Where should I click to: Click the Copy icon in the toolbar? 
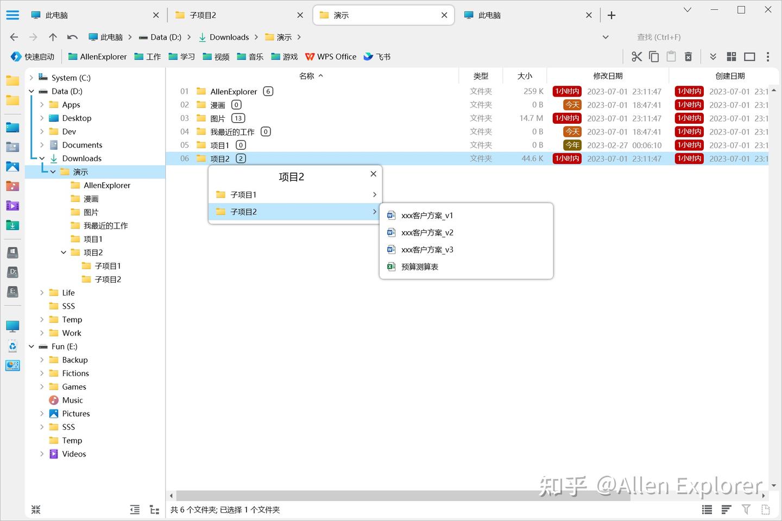pyautogui.click(x=653, y=56)
